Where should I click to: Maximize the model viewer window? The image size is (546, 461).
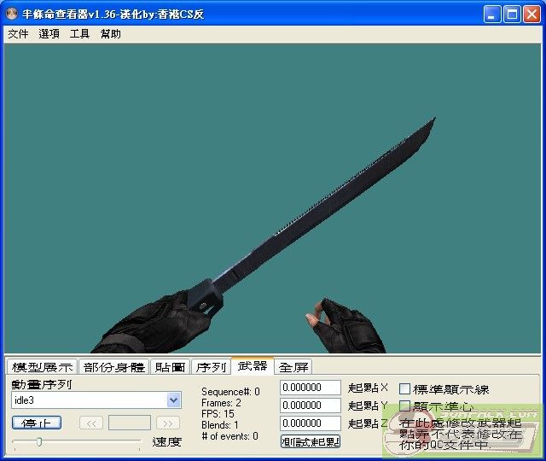pyautogui.click(x=512, y=15)
